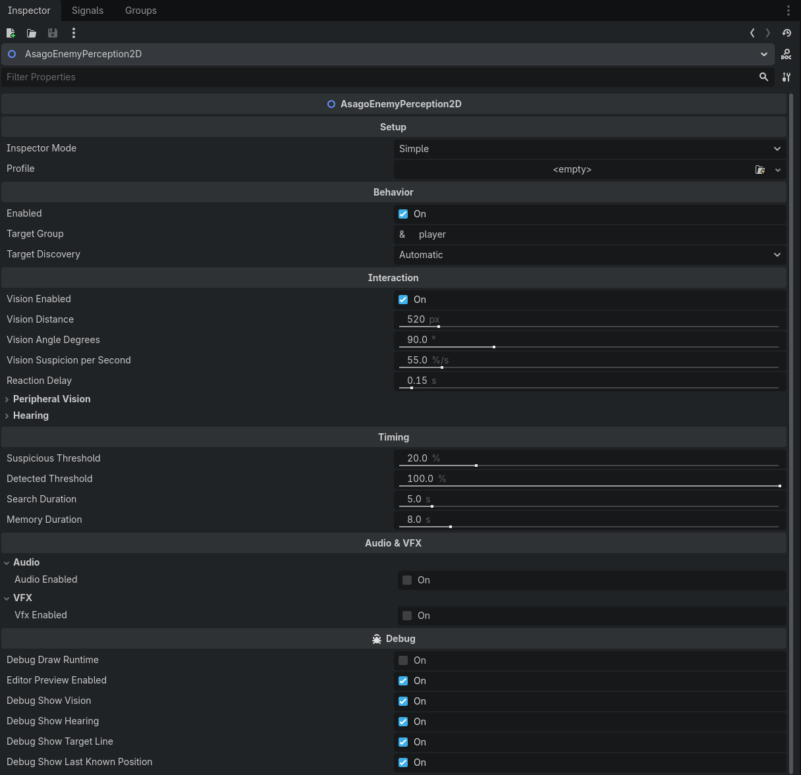
Task: Enable the Audio Enabled checkbox
Action: [407, 580]
